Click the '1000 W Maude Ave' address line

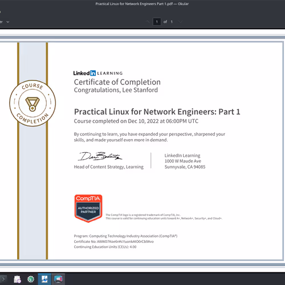(183, 161)
